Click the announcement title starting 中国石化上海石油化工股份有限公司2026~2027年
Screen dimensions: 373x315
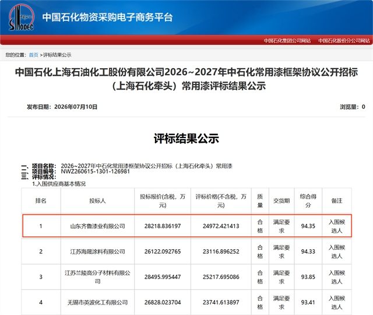click(186, 79)
